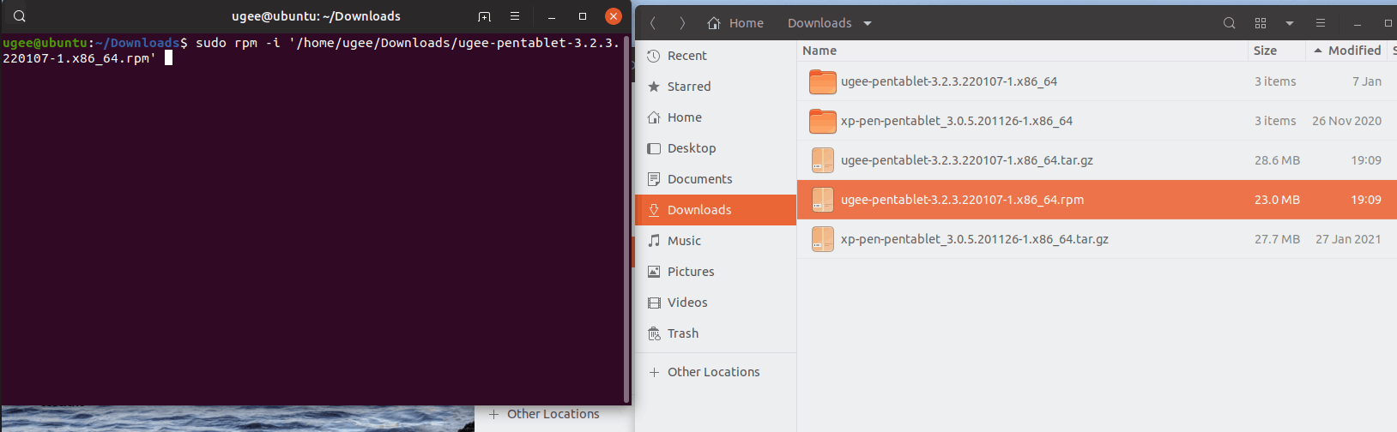1397x432 pixels.
Task: Open the file manager hamburger menu
Action: (x=1321, y=23)
